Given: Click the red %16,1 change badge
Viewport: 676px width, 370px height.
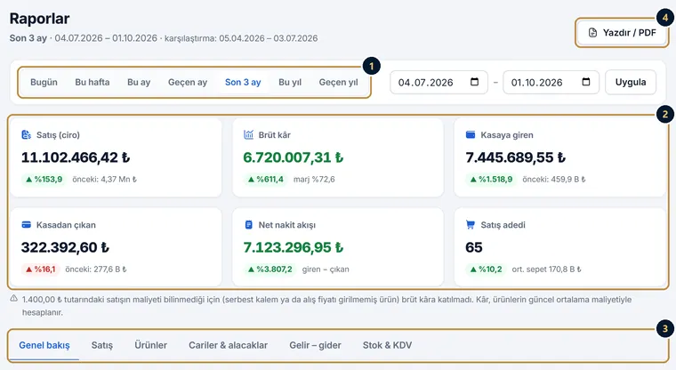Looking at the screenshot, I should [x=40, y=269].
